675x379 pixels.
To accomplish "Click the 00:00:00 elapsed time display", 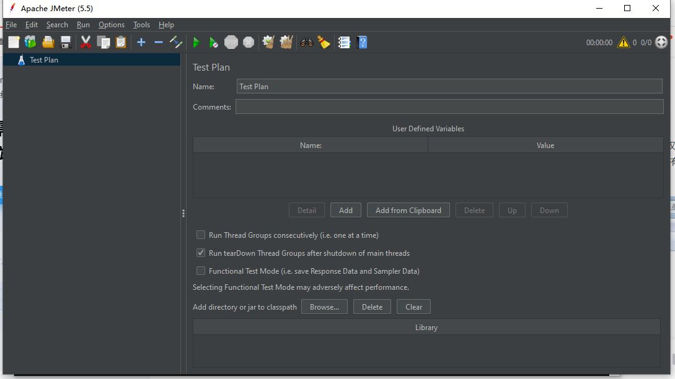I will coord(599,43).
